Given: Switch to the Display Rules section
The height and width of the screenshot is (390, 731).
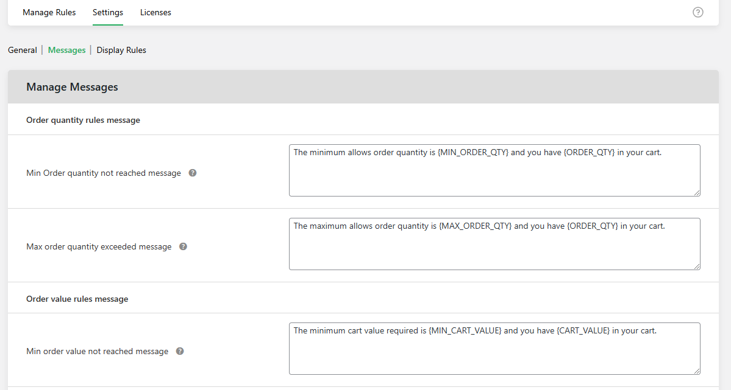Looking at the screenshot, I should pos(121,50).
